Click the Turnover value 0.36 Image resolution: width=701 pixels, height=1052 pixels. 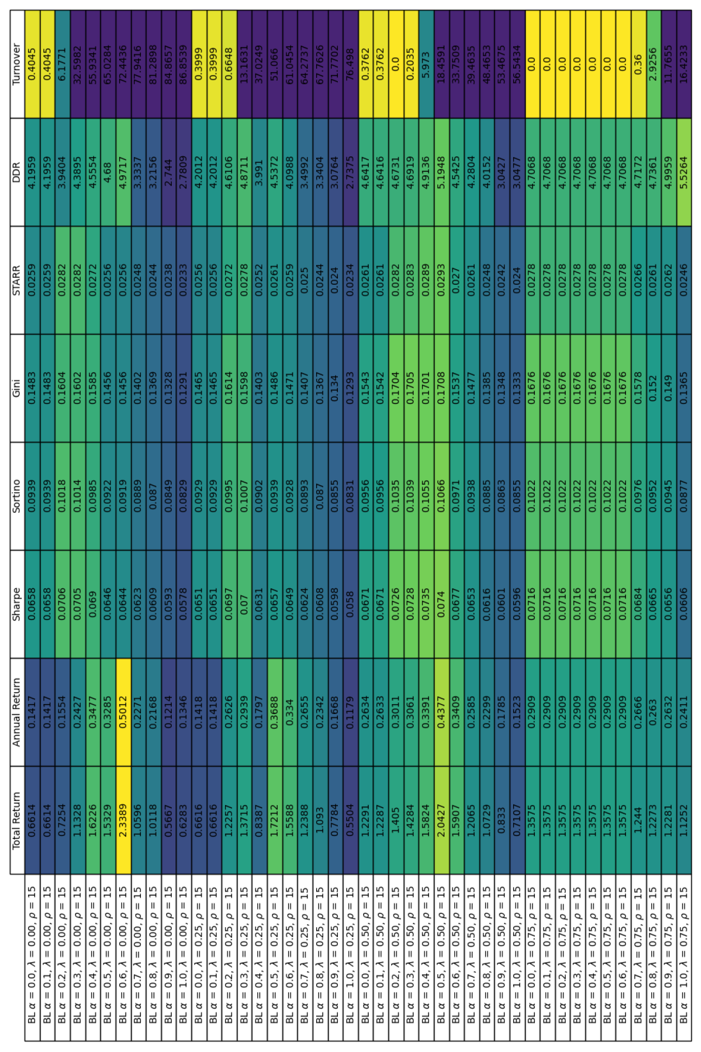pyautogui.click(x=639, y=64)
